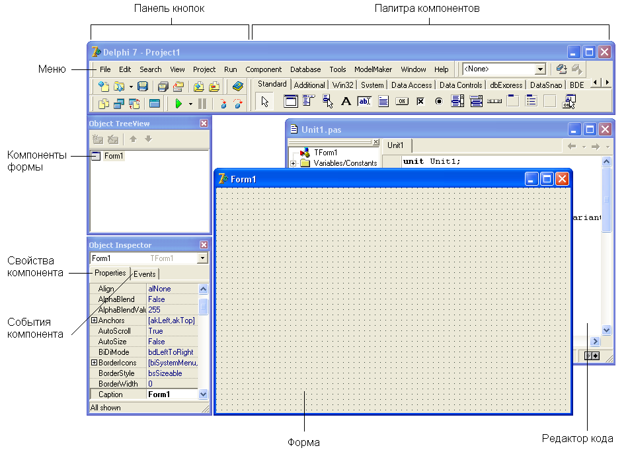Select the RadioButton component icon

439,101
